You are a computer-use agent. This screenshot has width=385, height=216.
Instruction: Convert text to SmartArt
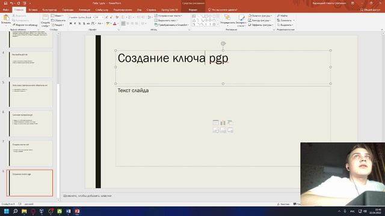point(171,25)
